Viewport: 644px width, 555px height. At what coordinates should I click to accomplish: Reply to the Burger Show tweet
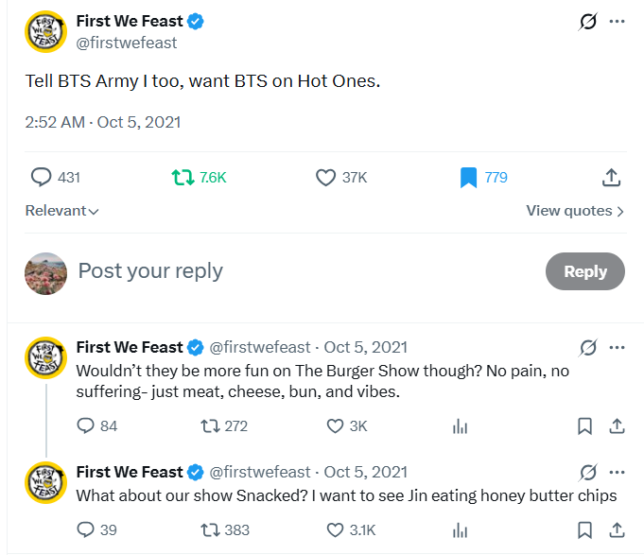click(86, 426)
